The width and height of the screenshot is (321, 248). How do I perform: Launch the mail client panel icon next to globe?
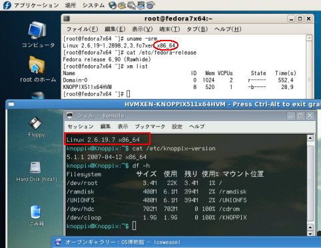[x=122, y=5]
